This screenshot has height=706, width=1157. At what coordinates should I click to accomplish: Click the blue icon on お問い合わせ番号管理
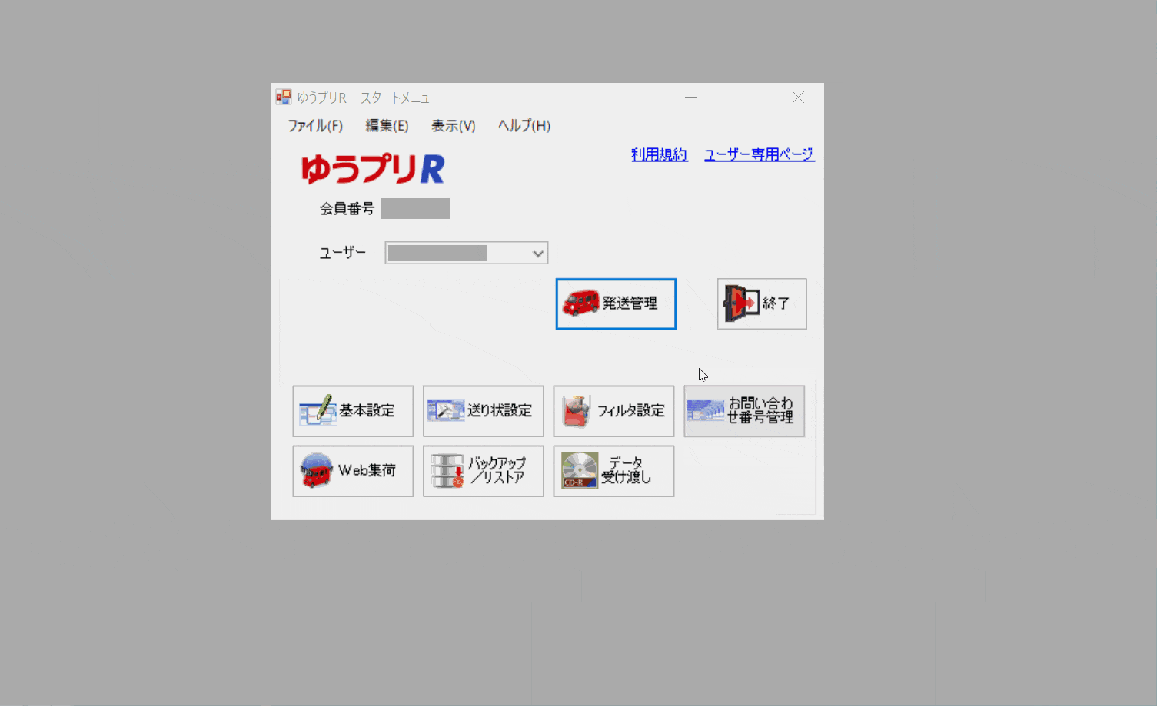706,411
